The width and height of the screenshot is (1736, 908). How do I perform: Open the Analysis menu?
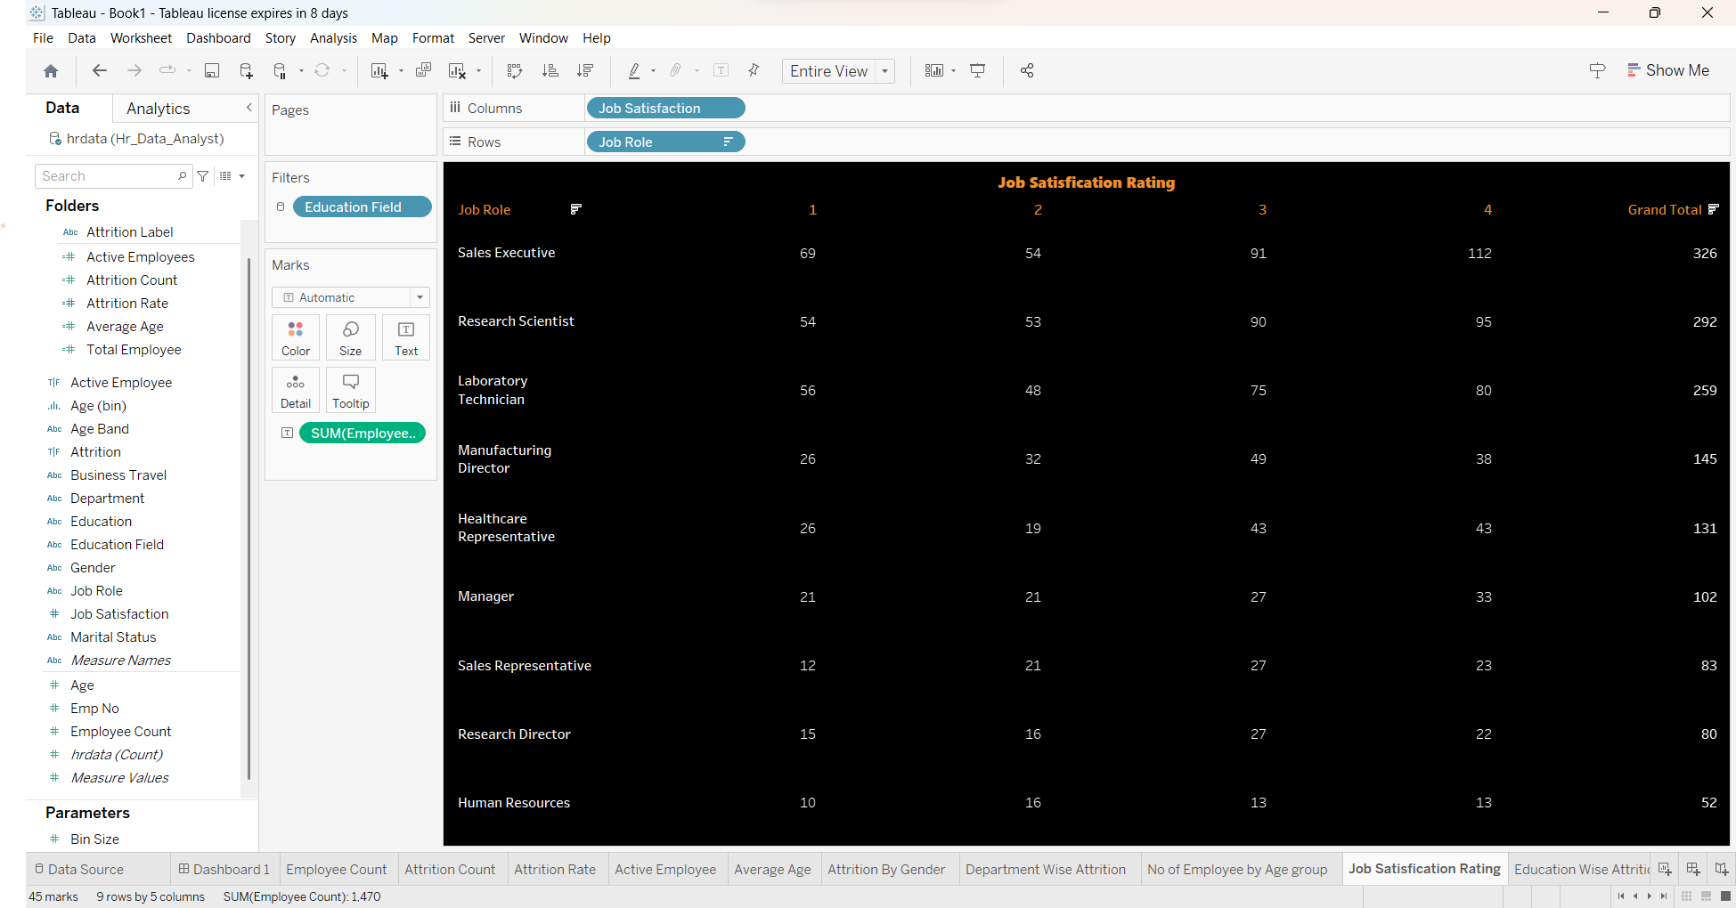pos(333,38)
